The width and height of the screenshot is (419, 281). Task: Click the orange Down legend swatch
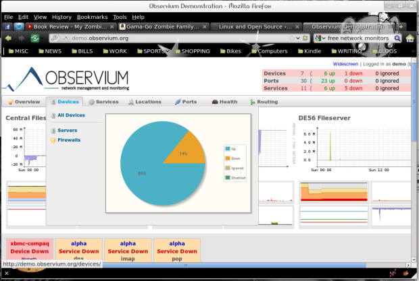(228, 158)
